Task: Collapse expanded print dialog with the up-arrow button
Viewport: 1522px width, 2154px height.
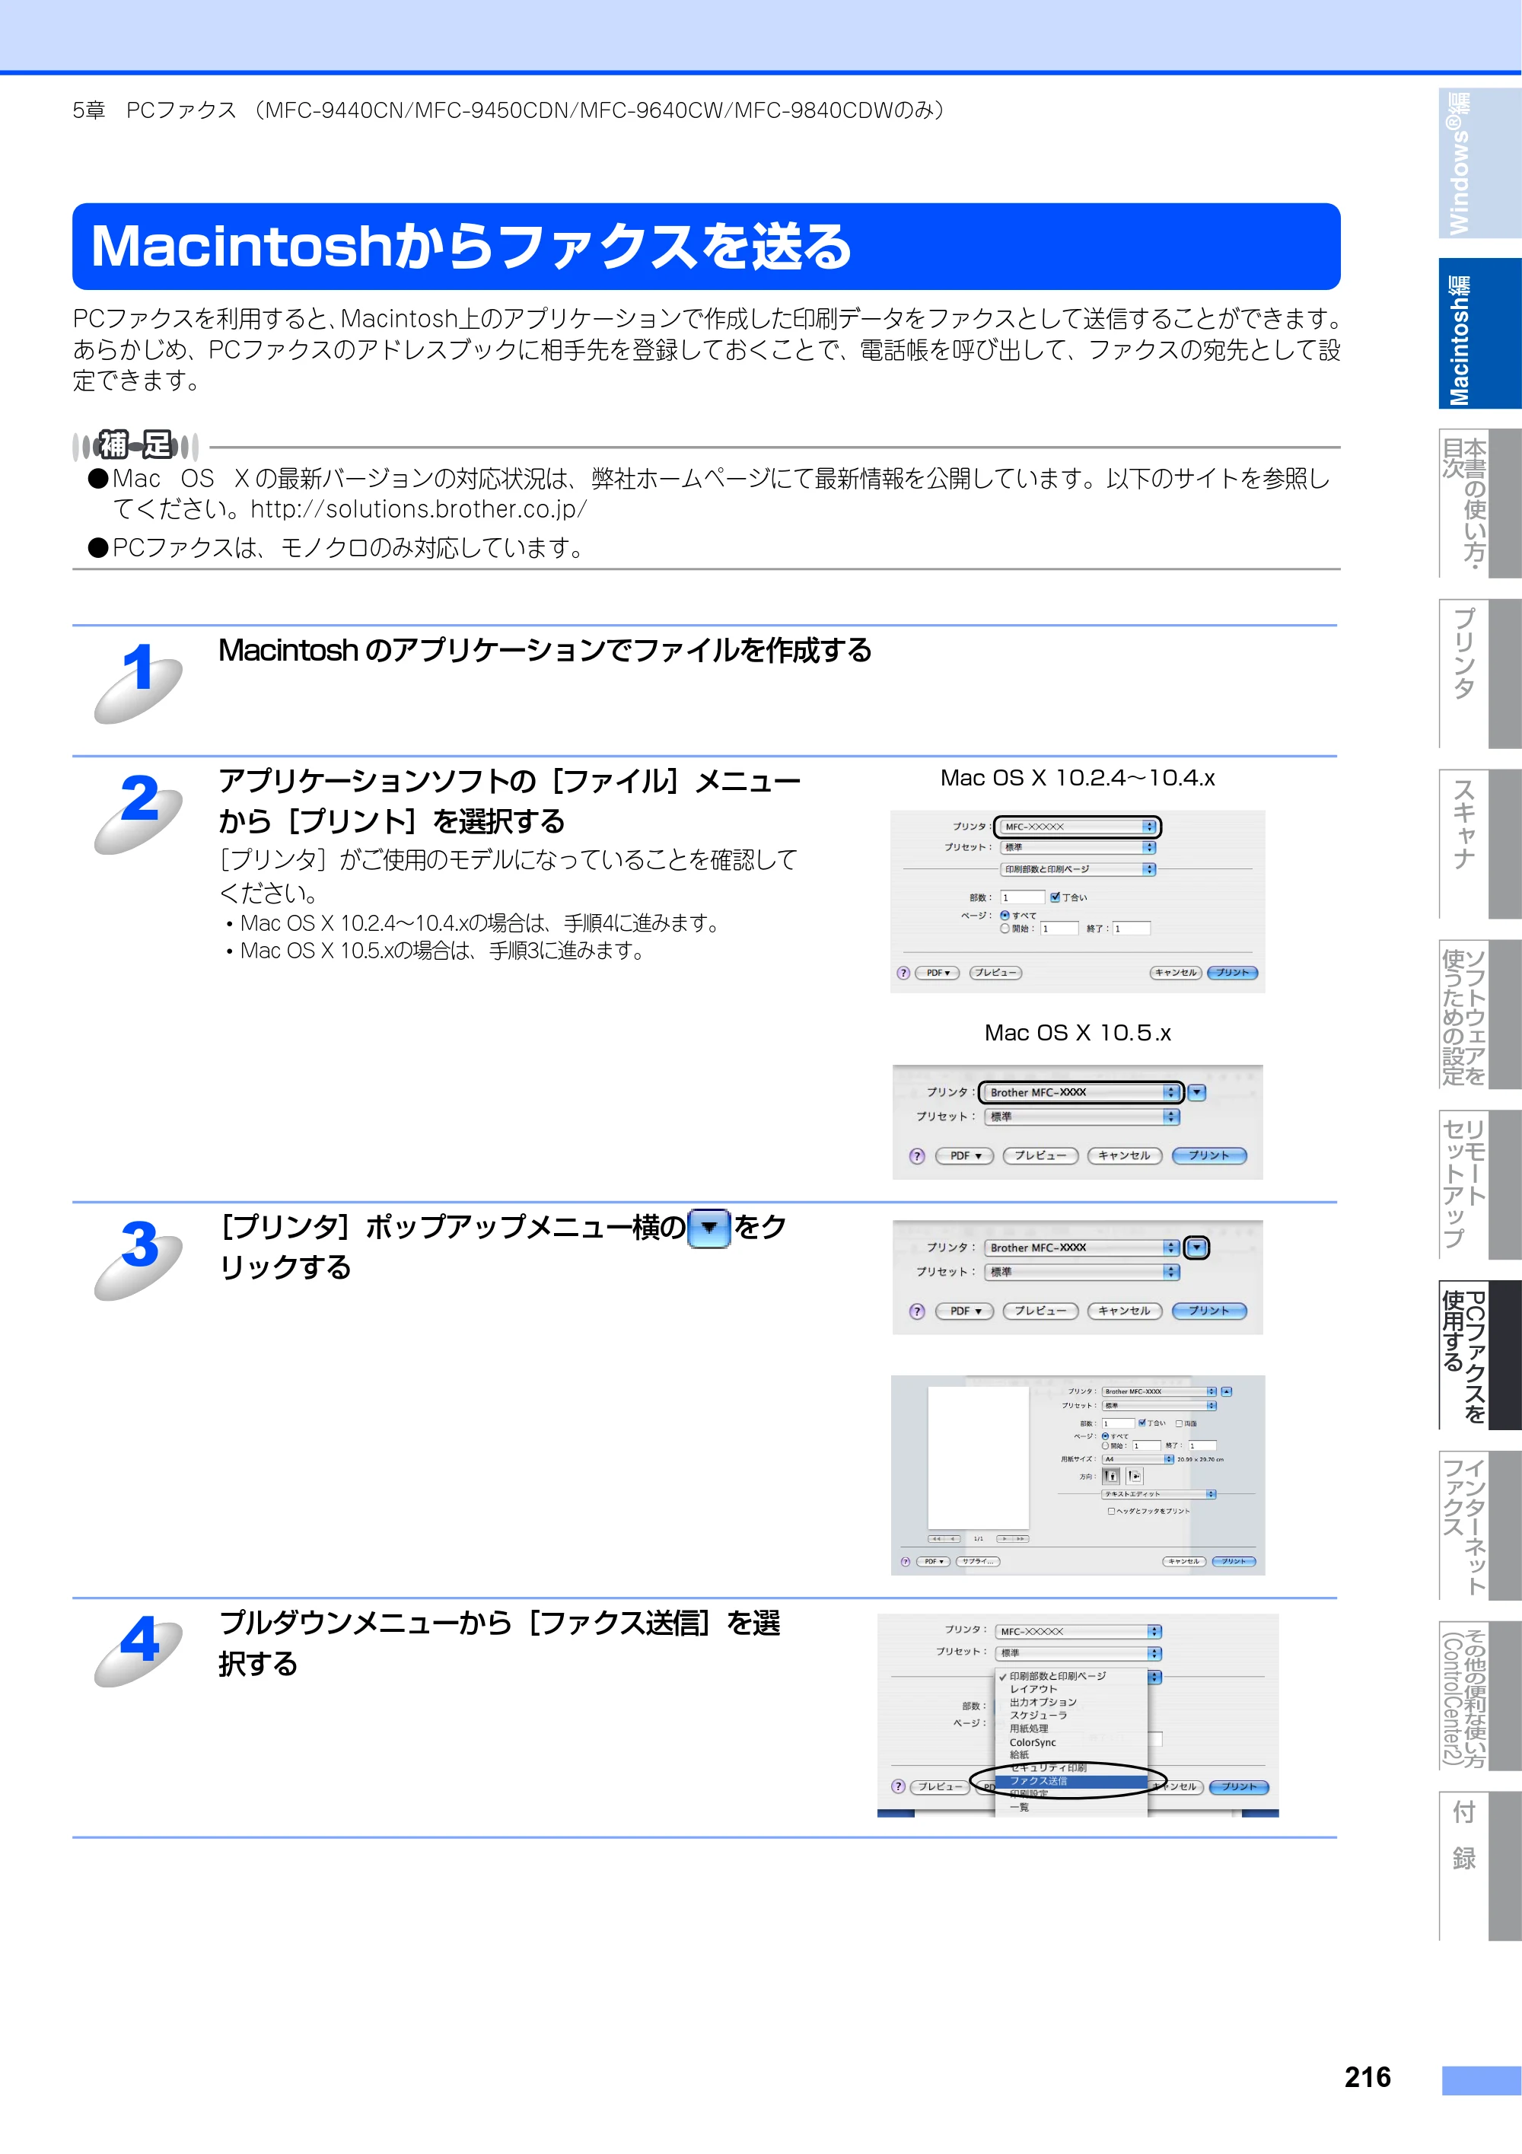Action: click(1227, 1391)
